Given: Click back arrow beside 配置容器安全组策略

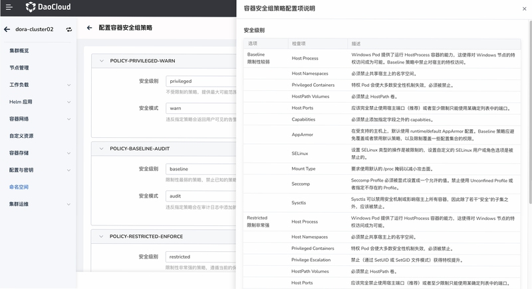Looking at the screenshot, I should point(89,28).
